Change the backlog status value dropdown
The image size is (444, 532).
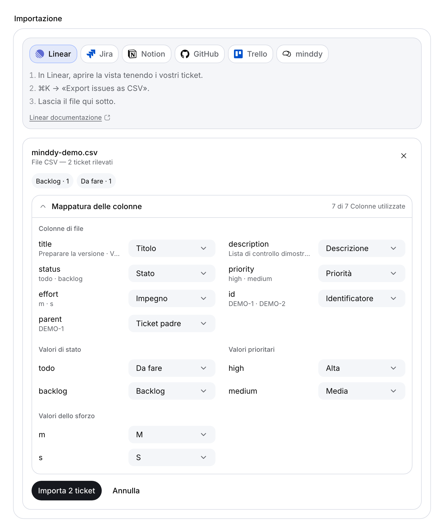click(x=172, y=391)
